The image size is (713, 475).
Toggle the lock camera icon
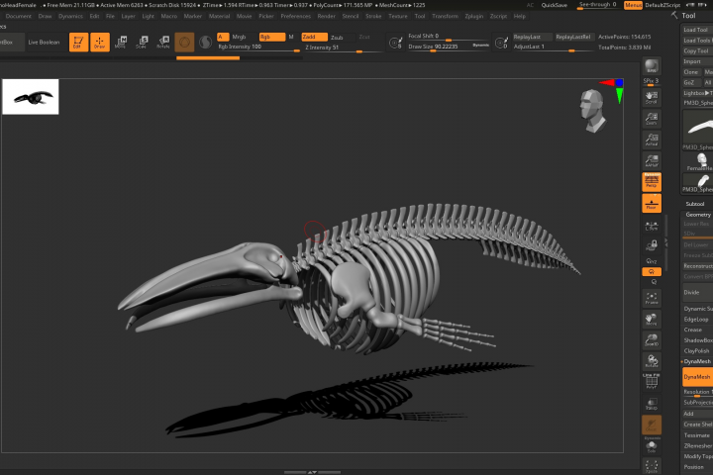(652, 245)
